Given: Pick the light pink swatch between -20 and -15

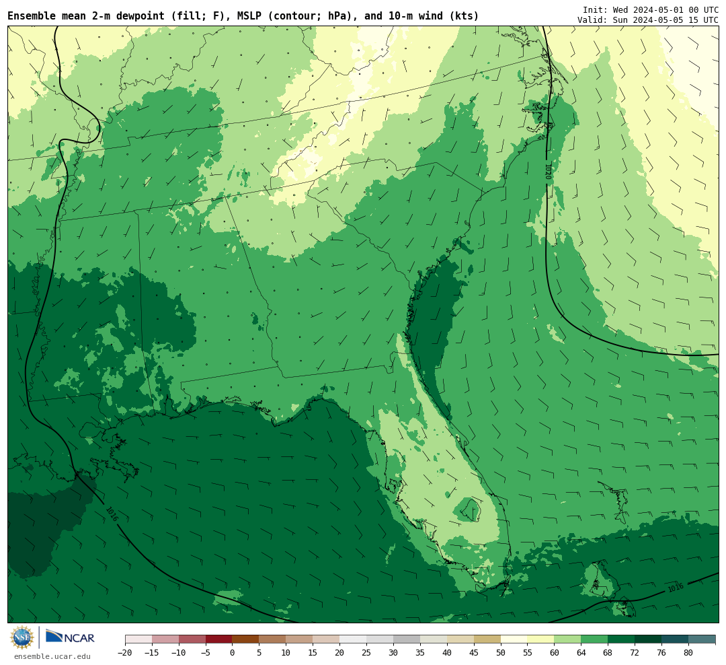Looking at the screenshot, I should 138,639.
